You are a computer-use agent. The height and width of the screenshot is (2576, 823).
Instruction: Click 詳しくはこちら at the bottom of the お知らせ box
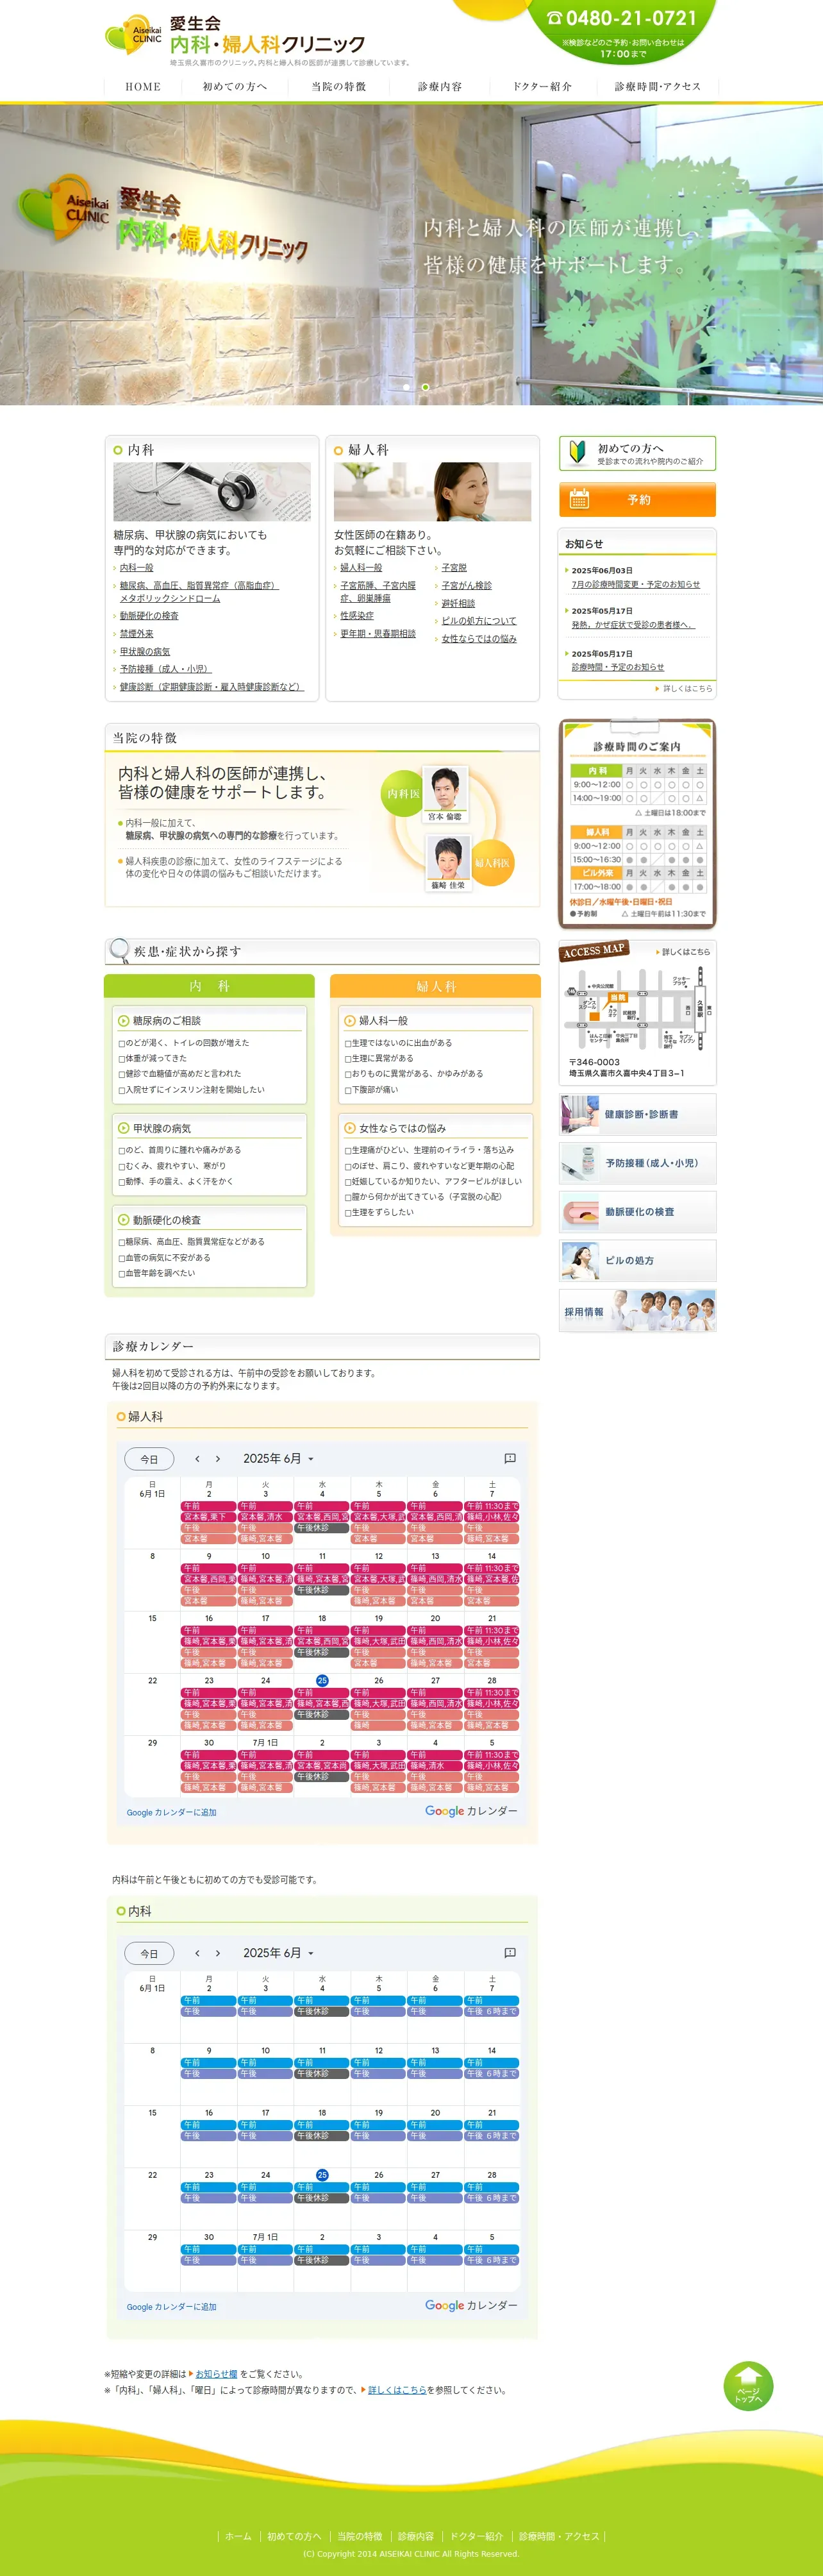(685, 688)
